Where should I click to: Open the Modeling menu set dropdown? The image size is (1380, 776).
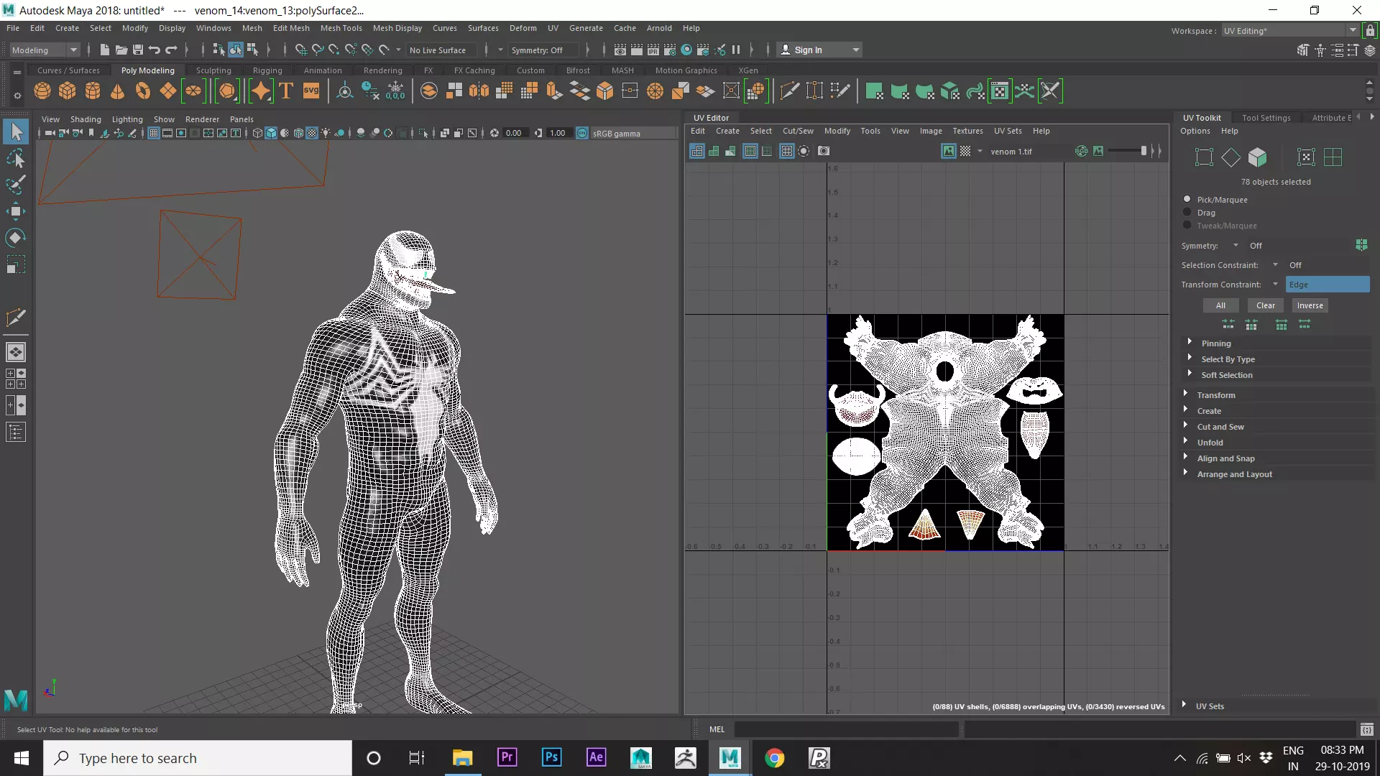click(x=45, y=50)
